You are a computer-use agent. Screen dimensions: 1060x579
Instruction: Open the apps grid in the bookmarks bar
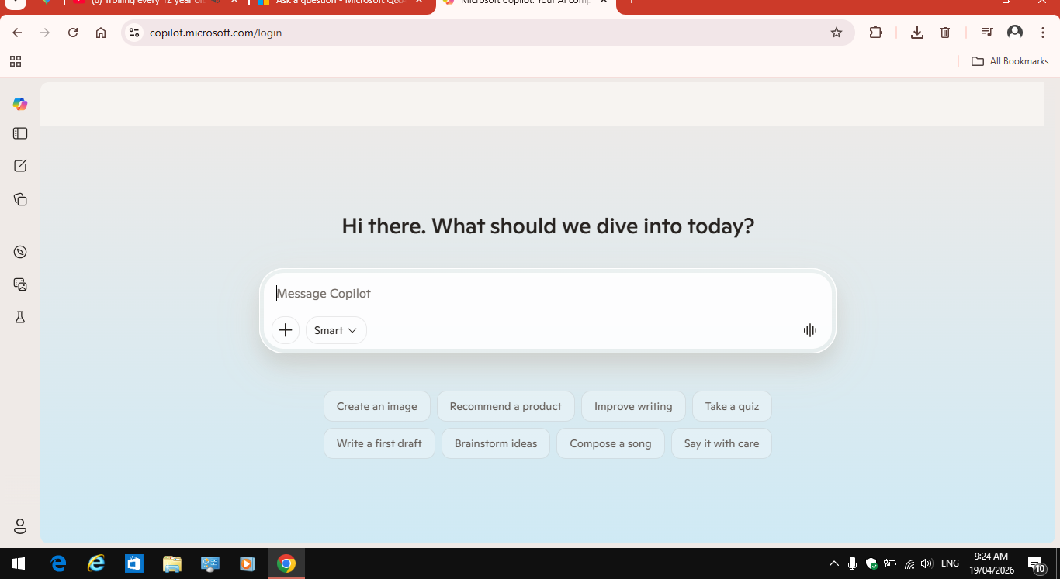click(x=16, y=61)
